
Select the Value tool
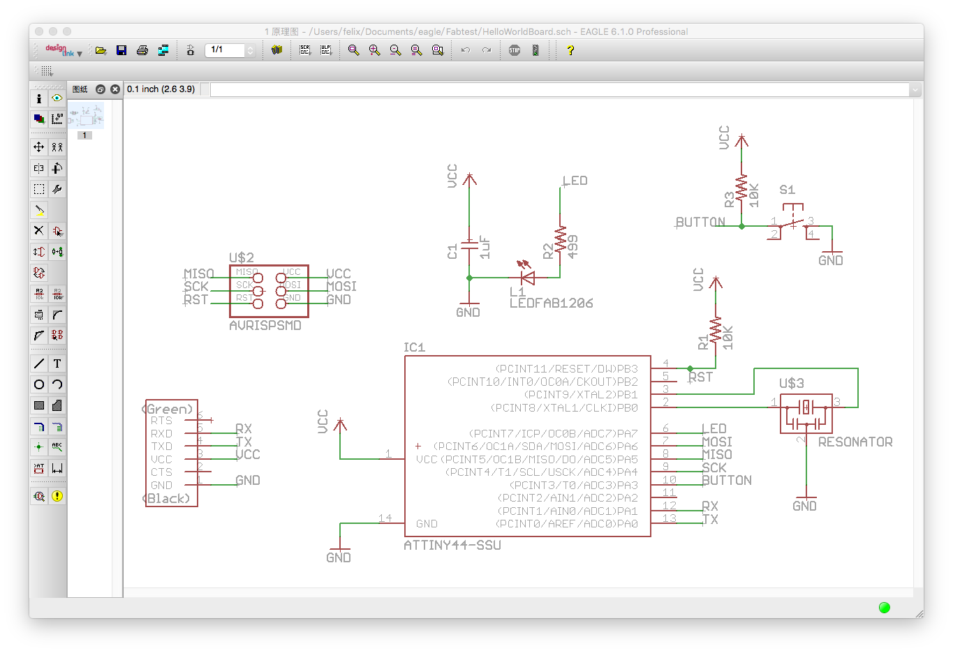pos(57,294)
